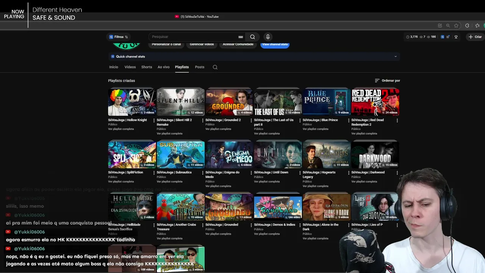Open the Hellblade playlist thumbnail
This screenshot has width=485, height=273.
[132, 207]
